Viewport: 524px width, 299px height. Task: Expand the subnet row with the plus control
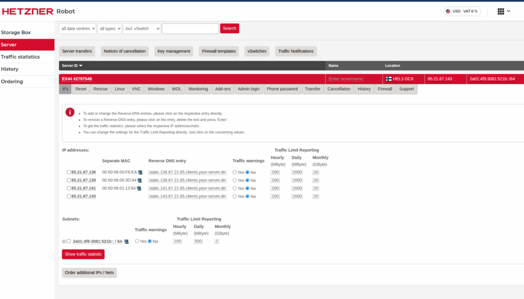[x=63, y=241]
